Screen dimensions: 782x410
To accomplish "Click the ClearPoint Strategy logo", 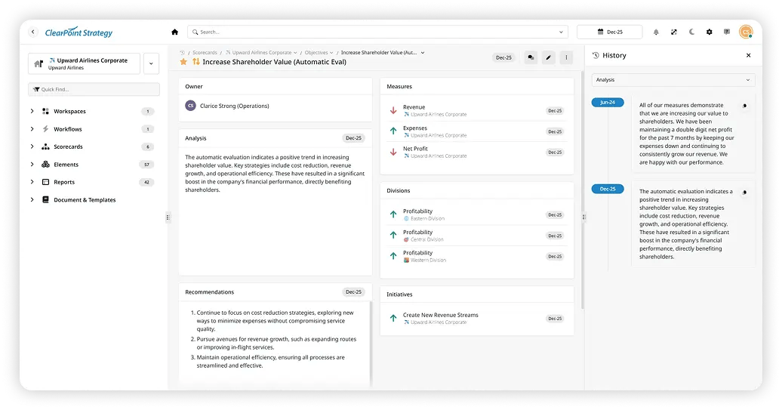I will (79, 32).
